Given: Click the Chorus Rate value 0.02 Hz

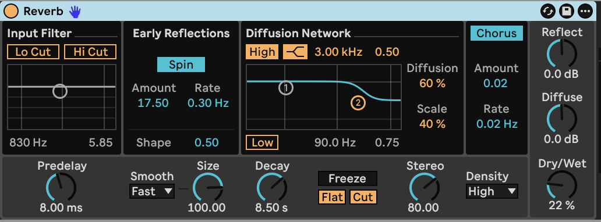Looking at the screenshot, I should pyautogui.click(x=497, y=124).
